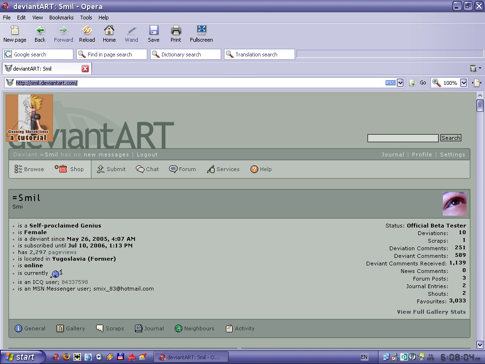
Task: Open the address bar history dropdown
Action: click(x=400, y=83)
